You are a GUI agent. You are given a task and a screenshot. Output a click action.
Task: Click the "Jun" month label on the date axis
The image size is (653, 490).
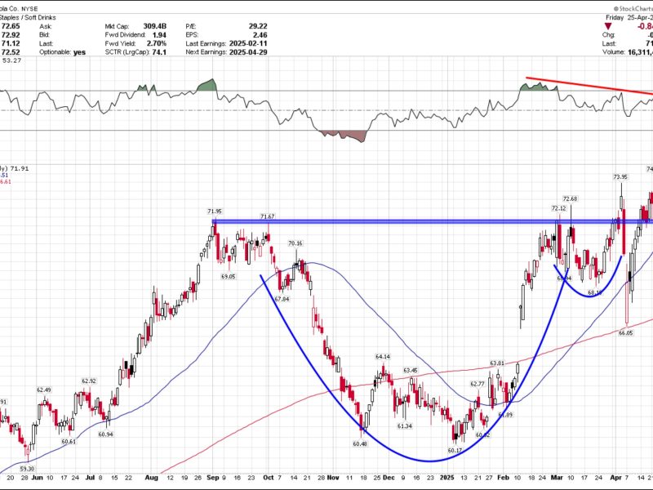click(38, 478)
